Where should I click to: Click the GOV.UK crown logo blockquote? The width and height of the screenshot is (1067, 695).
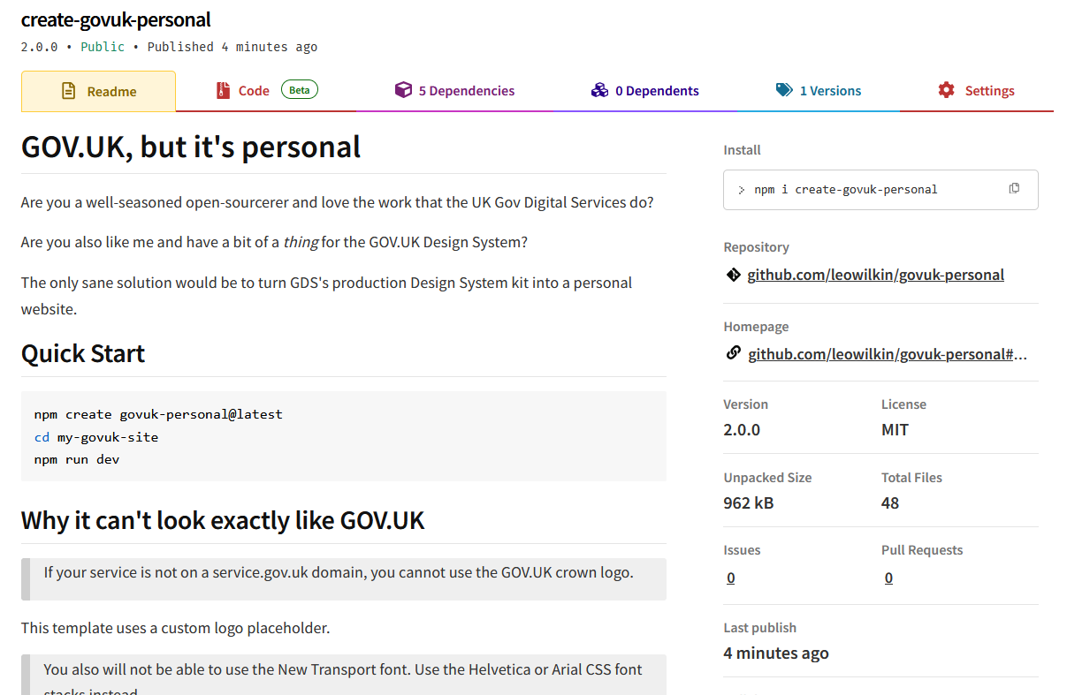[x=344, y=579]
